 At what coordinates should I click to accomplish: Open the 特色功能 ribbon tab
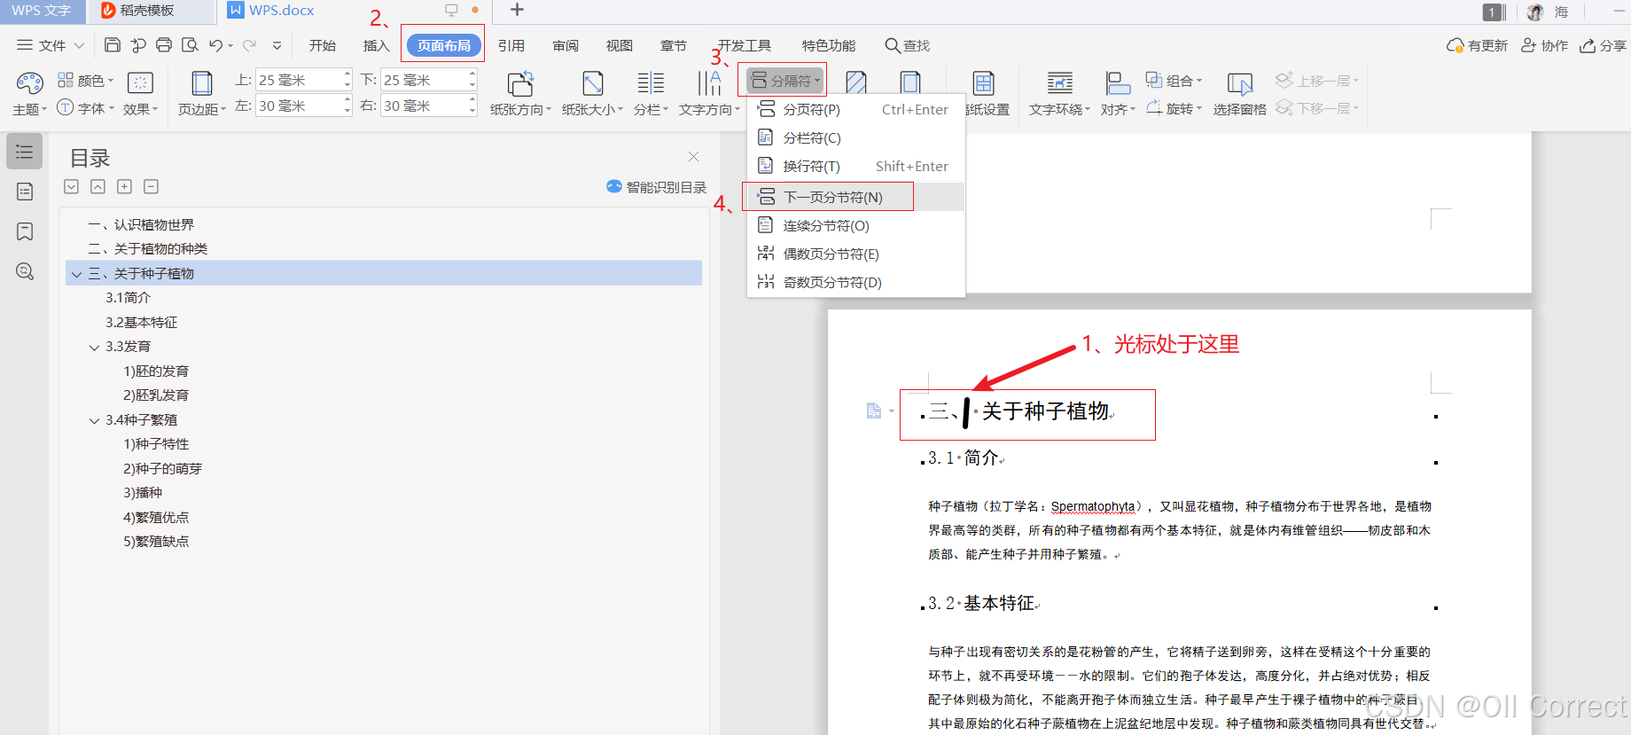(x=829, y=45)
